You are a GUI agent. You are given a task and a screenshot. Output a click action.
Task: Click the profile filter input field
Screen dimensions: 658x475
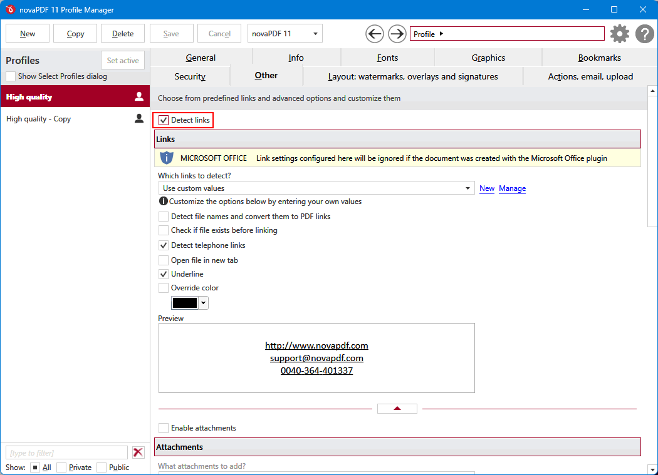66,452
